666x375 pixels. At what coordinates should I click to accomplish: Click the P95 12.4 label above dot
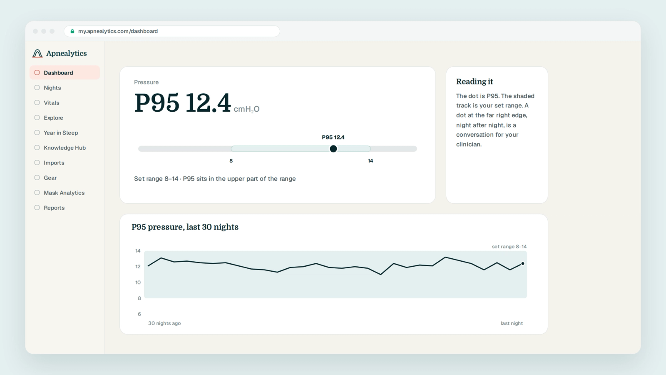click(333, 137)
